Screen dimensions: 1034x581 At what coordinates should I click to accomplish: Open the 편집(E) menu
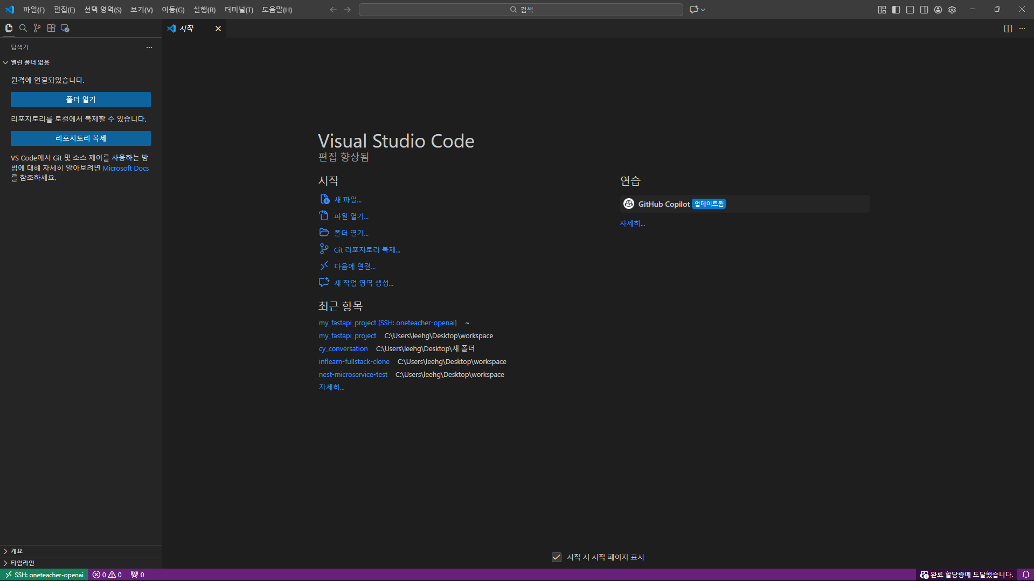click(x=64, y=10)
